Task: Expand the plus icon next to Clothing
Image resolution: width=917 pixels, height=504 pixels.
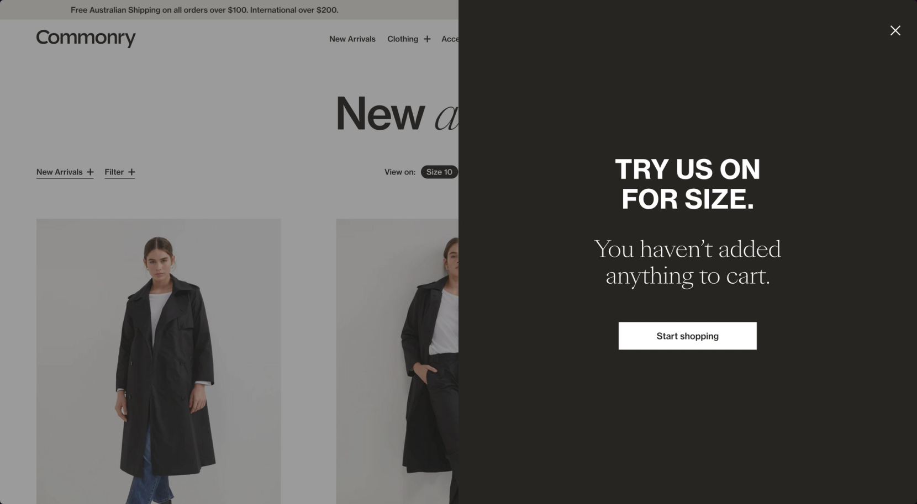Action: pos(427,39)
